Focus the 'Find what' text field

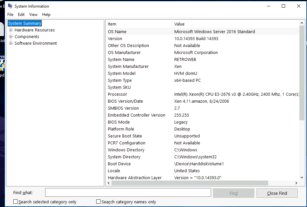point(128,193)
